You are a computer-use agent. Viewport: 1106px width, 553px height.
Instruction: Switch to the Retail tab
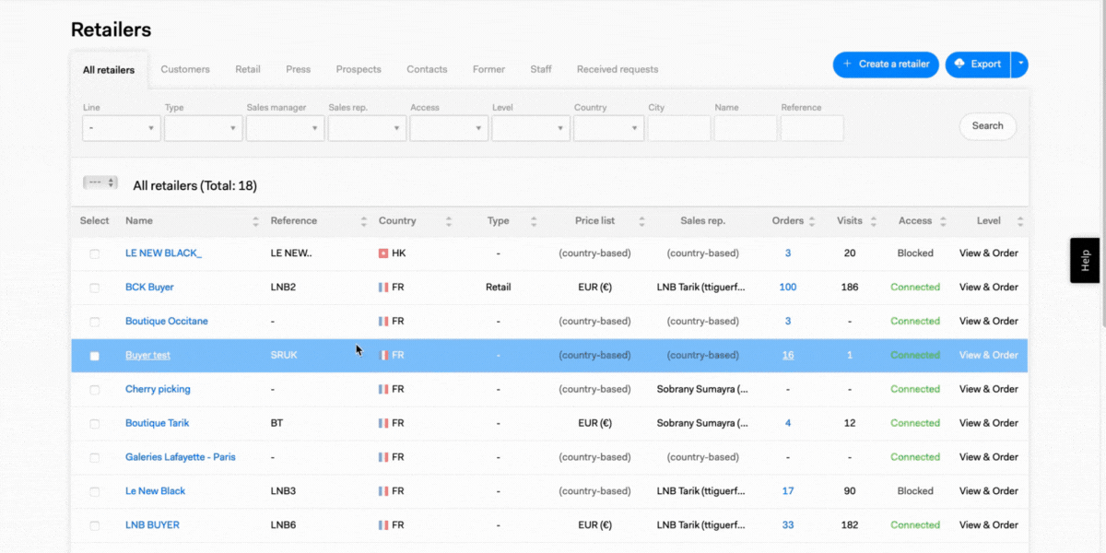(248, 69)
